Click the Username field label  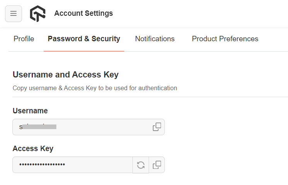(x=30, y=111)
